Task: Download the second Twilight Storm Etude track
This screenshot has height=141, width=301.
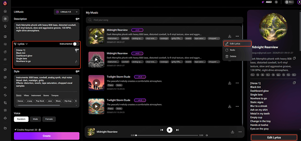Action: tap(229, 106)
